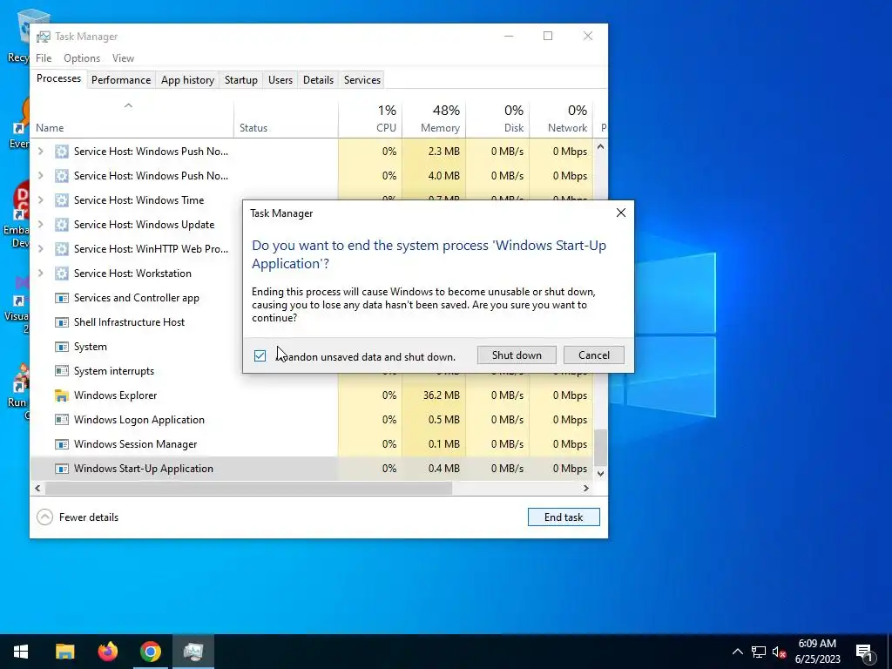The width and height of the screenshot is (892, 669).
Task: Open the File menu
Action: point(44,58)
